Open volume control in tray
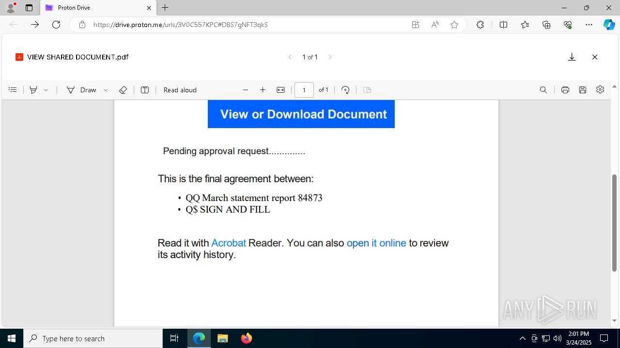This screenshot has width=620, height=348. [x=557, y=338]
